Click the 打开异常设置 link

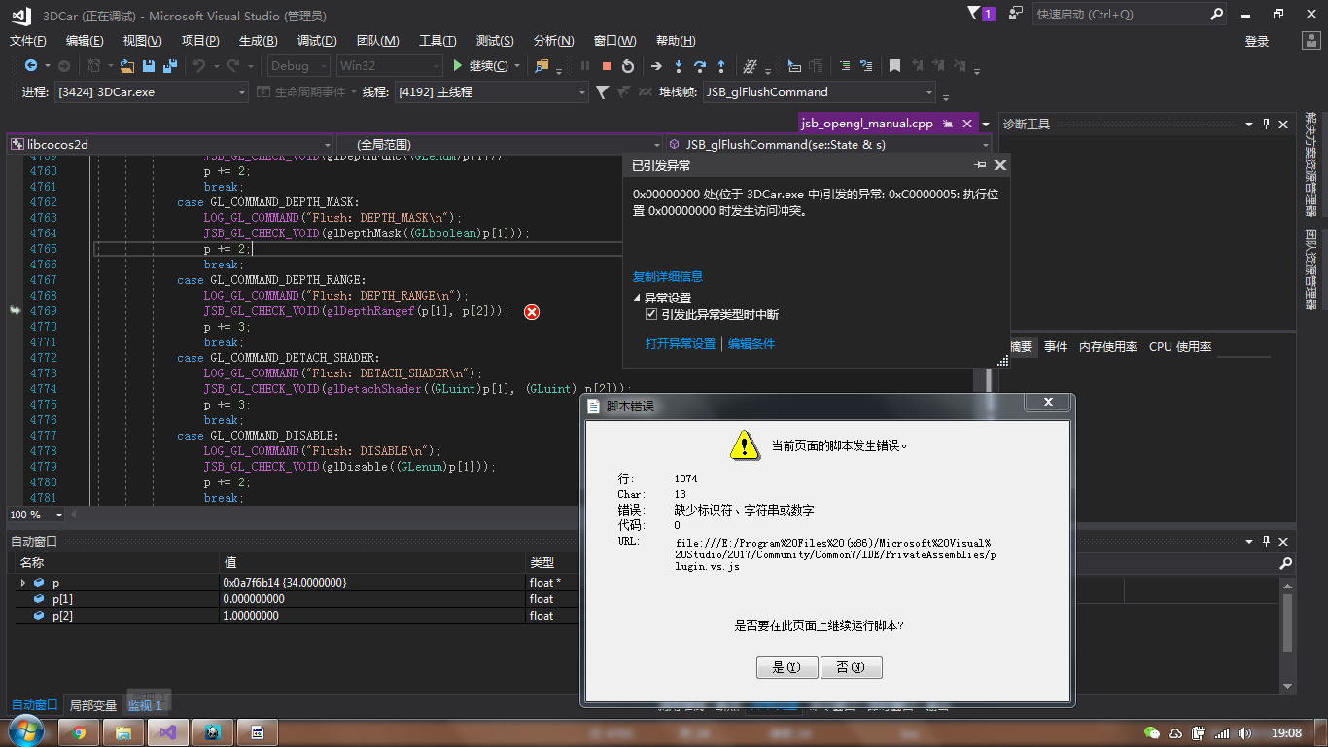[681, 344]
